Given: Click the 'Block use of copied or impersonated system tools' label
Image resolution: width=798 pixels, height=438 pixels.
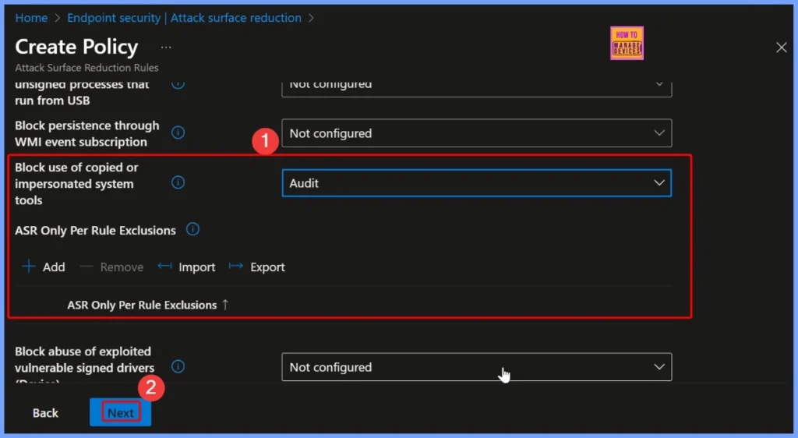Looking at the screenshot, I should (x=76, y=184).
